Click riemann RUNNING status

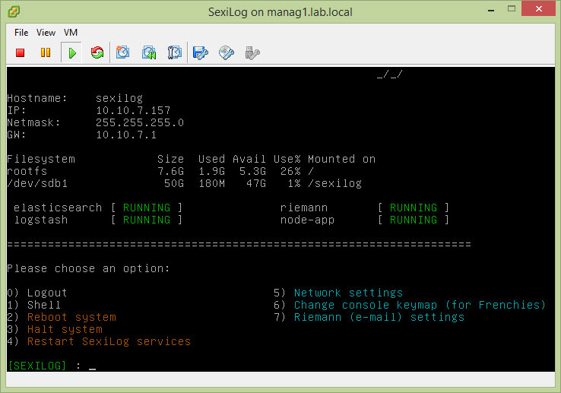pyautogui.click(x=414, y=208)
